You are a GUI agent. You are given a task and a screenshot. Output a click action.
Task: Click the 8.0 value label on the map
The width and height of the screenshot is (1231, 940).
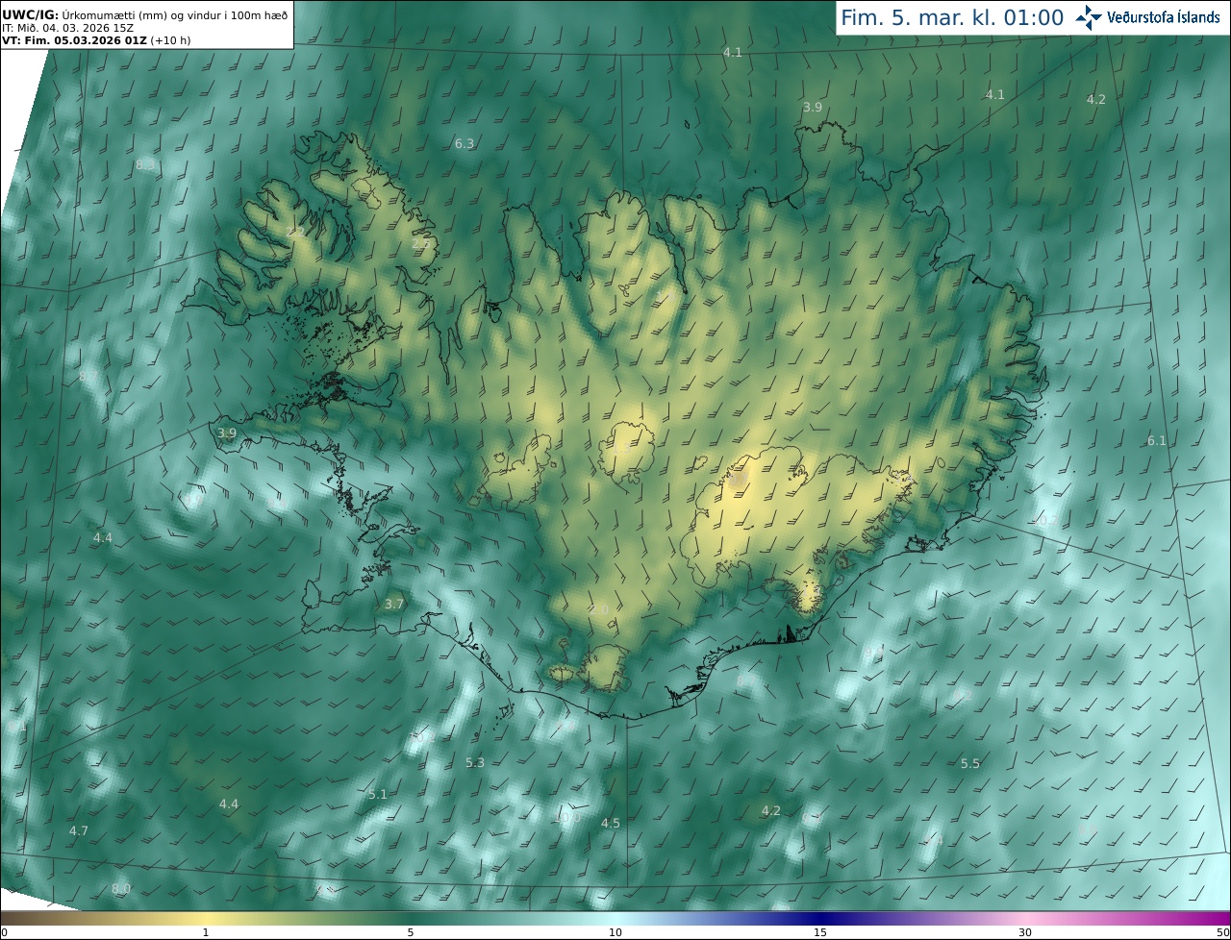[x=120, y=888]
